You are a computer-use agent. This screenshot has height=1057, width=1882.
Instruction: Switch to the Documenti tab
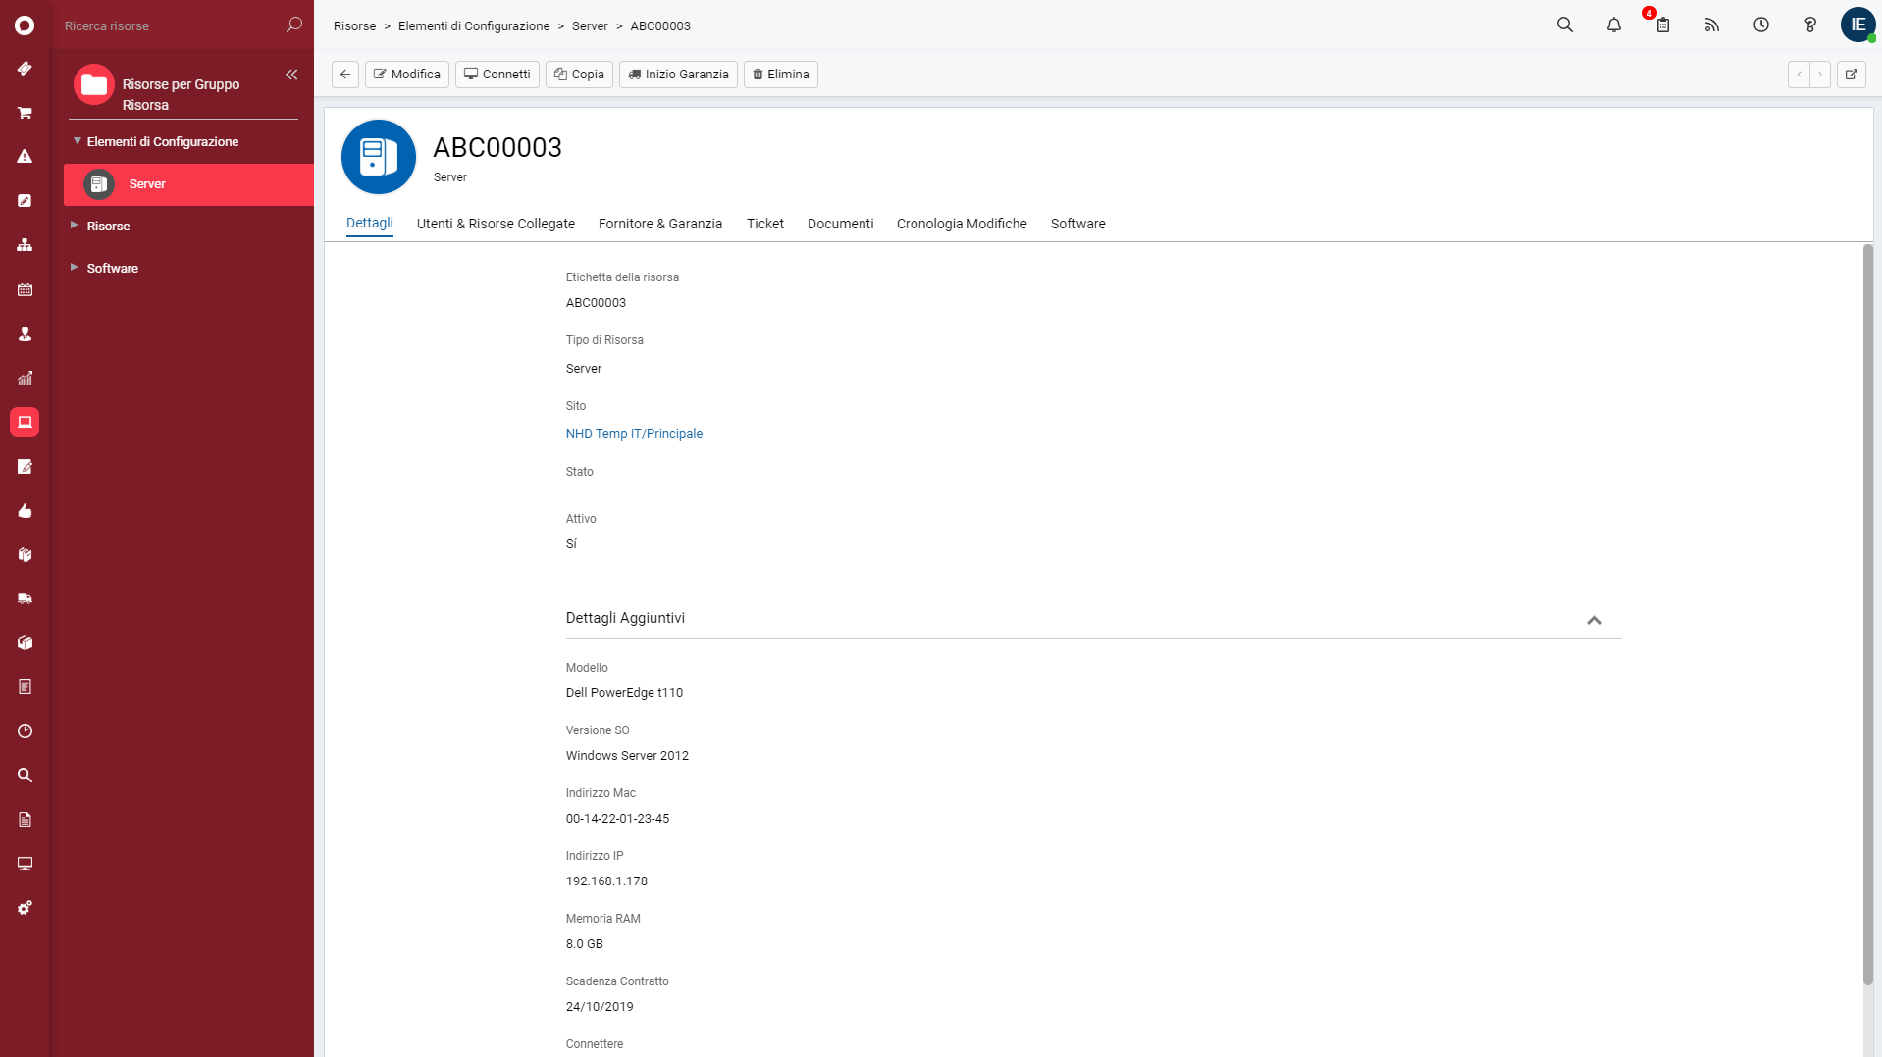840,224
